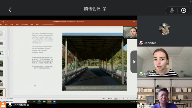Open File Explorer from the taskbar
The image size is (192, 108).
pyautogui.click(x=44, y=101)
